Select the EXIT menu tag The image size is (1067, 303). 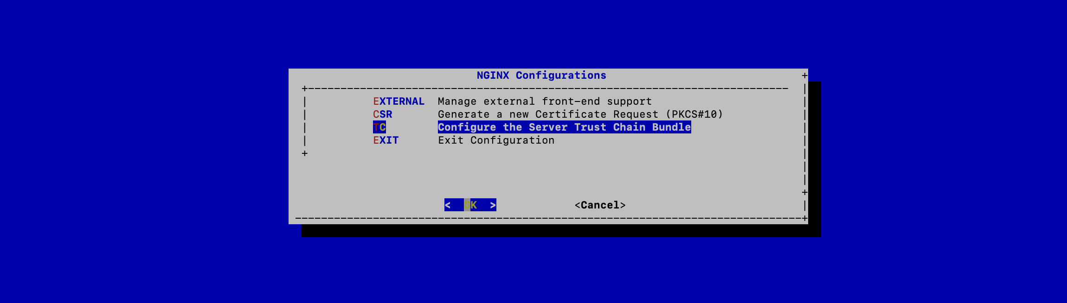tap(386, 140)
